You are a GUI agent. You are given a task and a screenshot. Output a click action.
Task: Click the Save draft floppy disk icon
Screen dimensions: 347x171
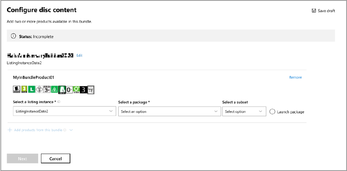[314, 11]
